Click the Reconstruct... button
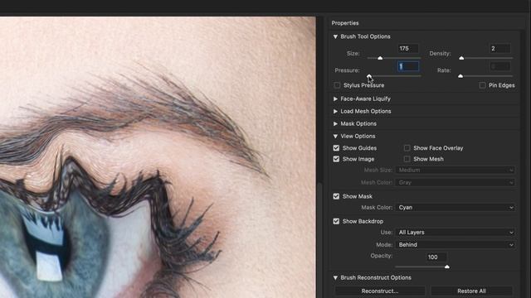This screenshot has height=298, width=531. (x=380, y=291)
